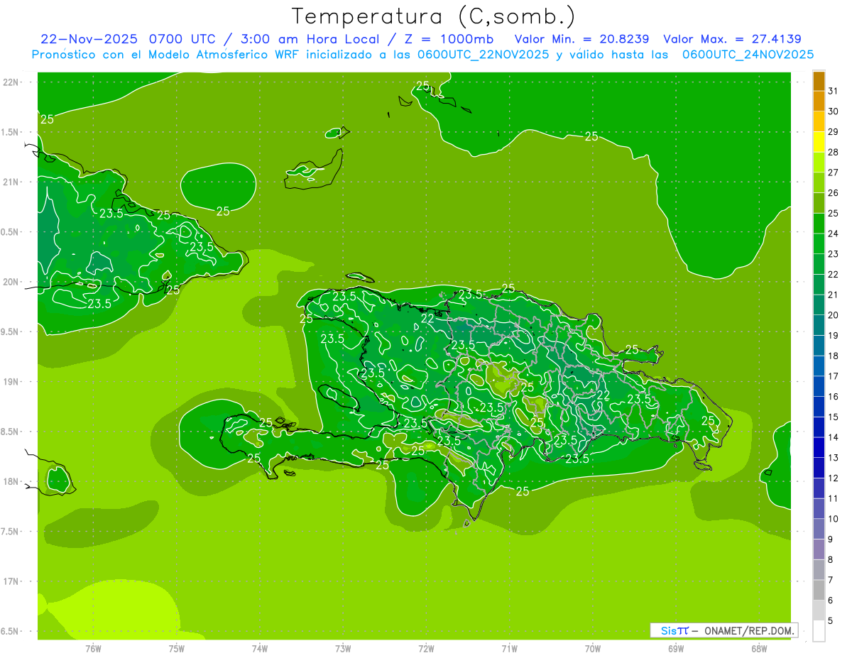Click the 17N latitude axis label
The image size is (852, 658).
11,581
